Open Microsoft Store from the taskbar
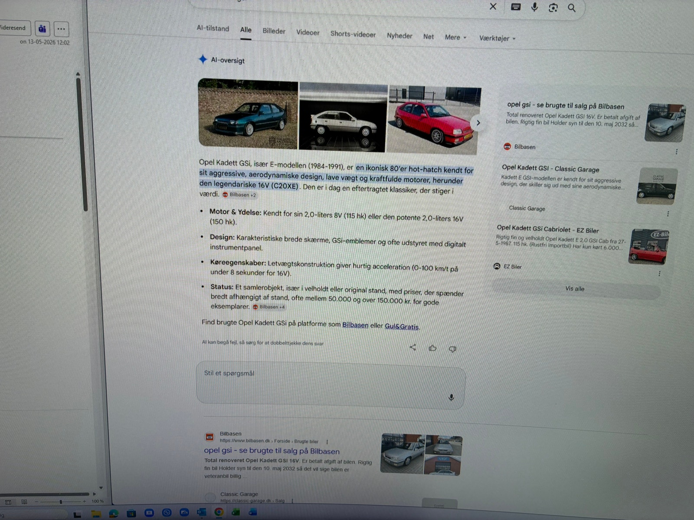 click(x=131, y=513)
